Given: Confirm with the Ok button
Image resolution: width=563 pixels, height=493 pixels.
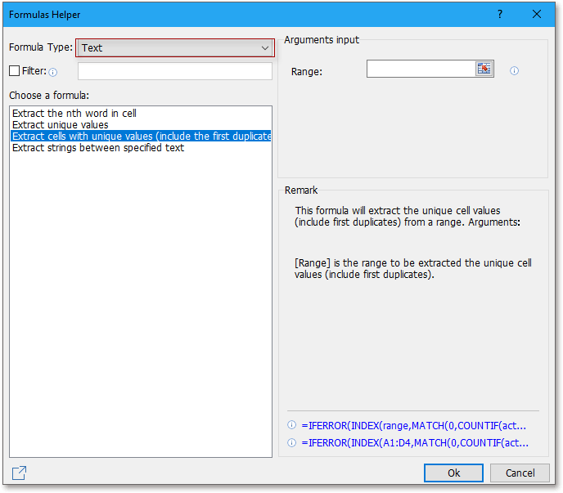Looking at the screenshot, I should pos(453,473).
